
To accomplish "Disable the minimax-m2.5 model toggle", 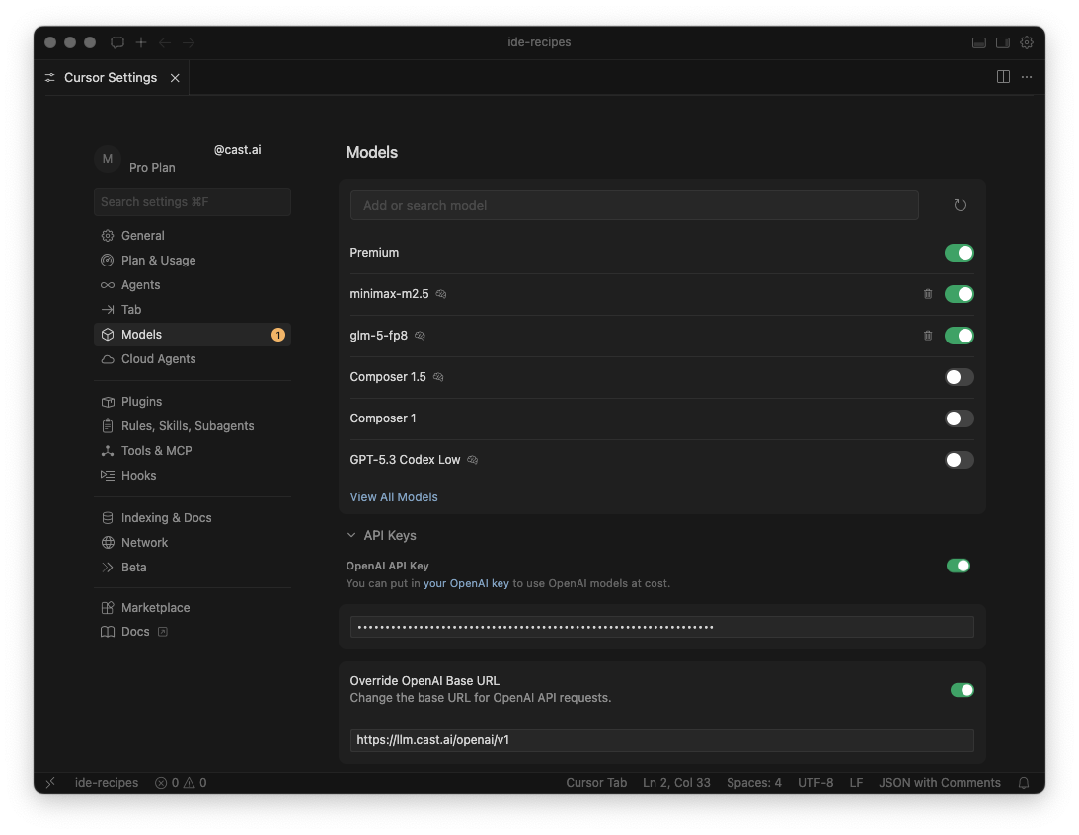I will 960,294.
